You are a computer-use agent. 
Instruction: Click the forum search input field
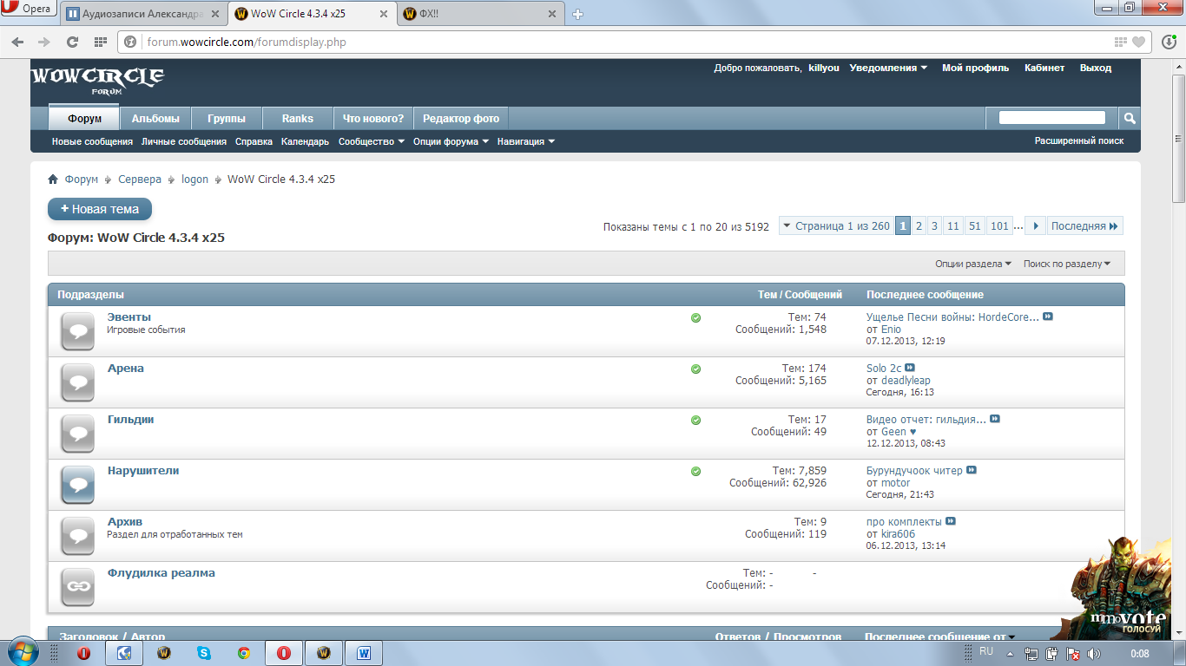pyautogui.click(x=1052, y=118)
